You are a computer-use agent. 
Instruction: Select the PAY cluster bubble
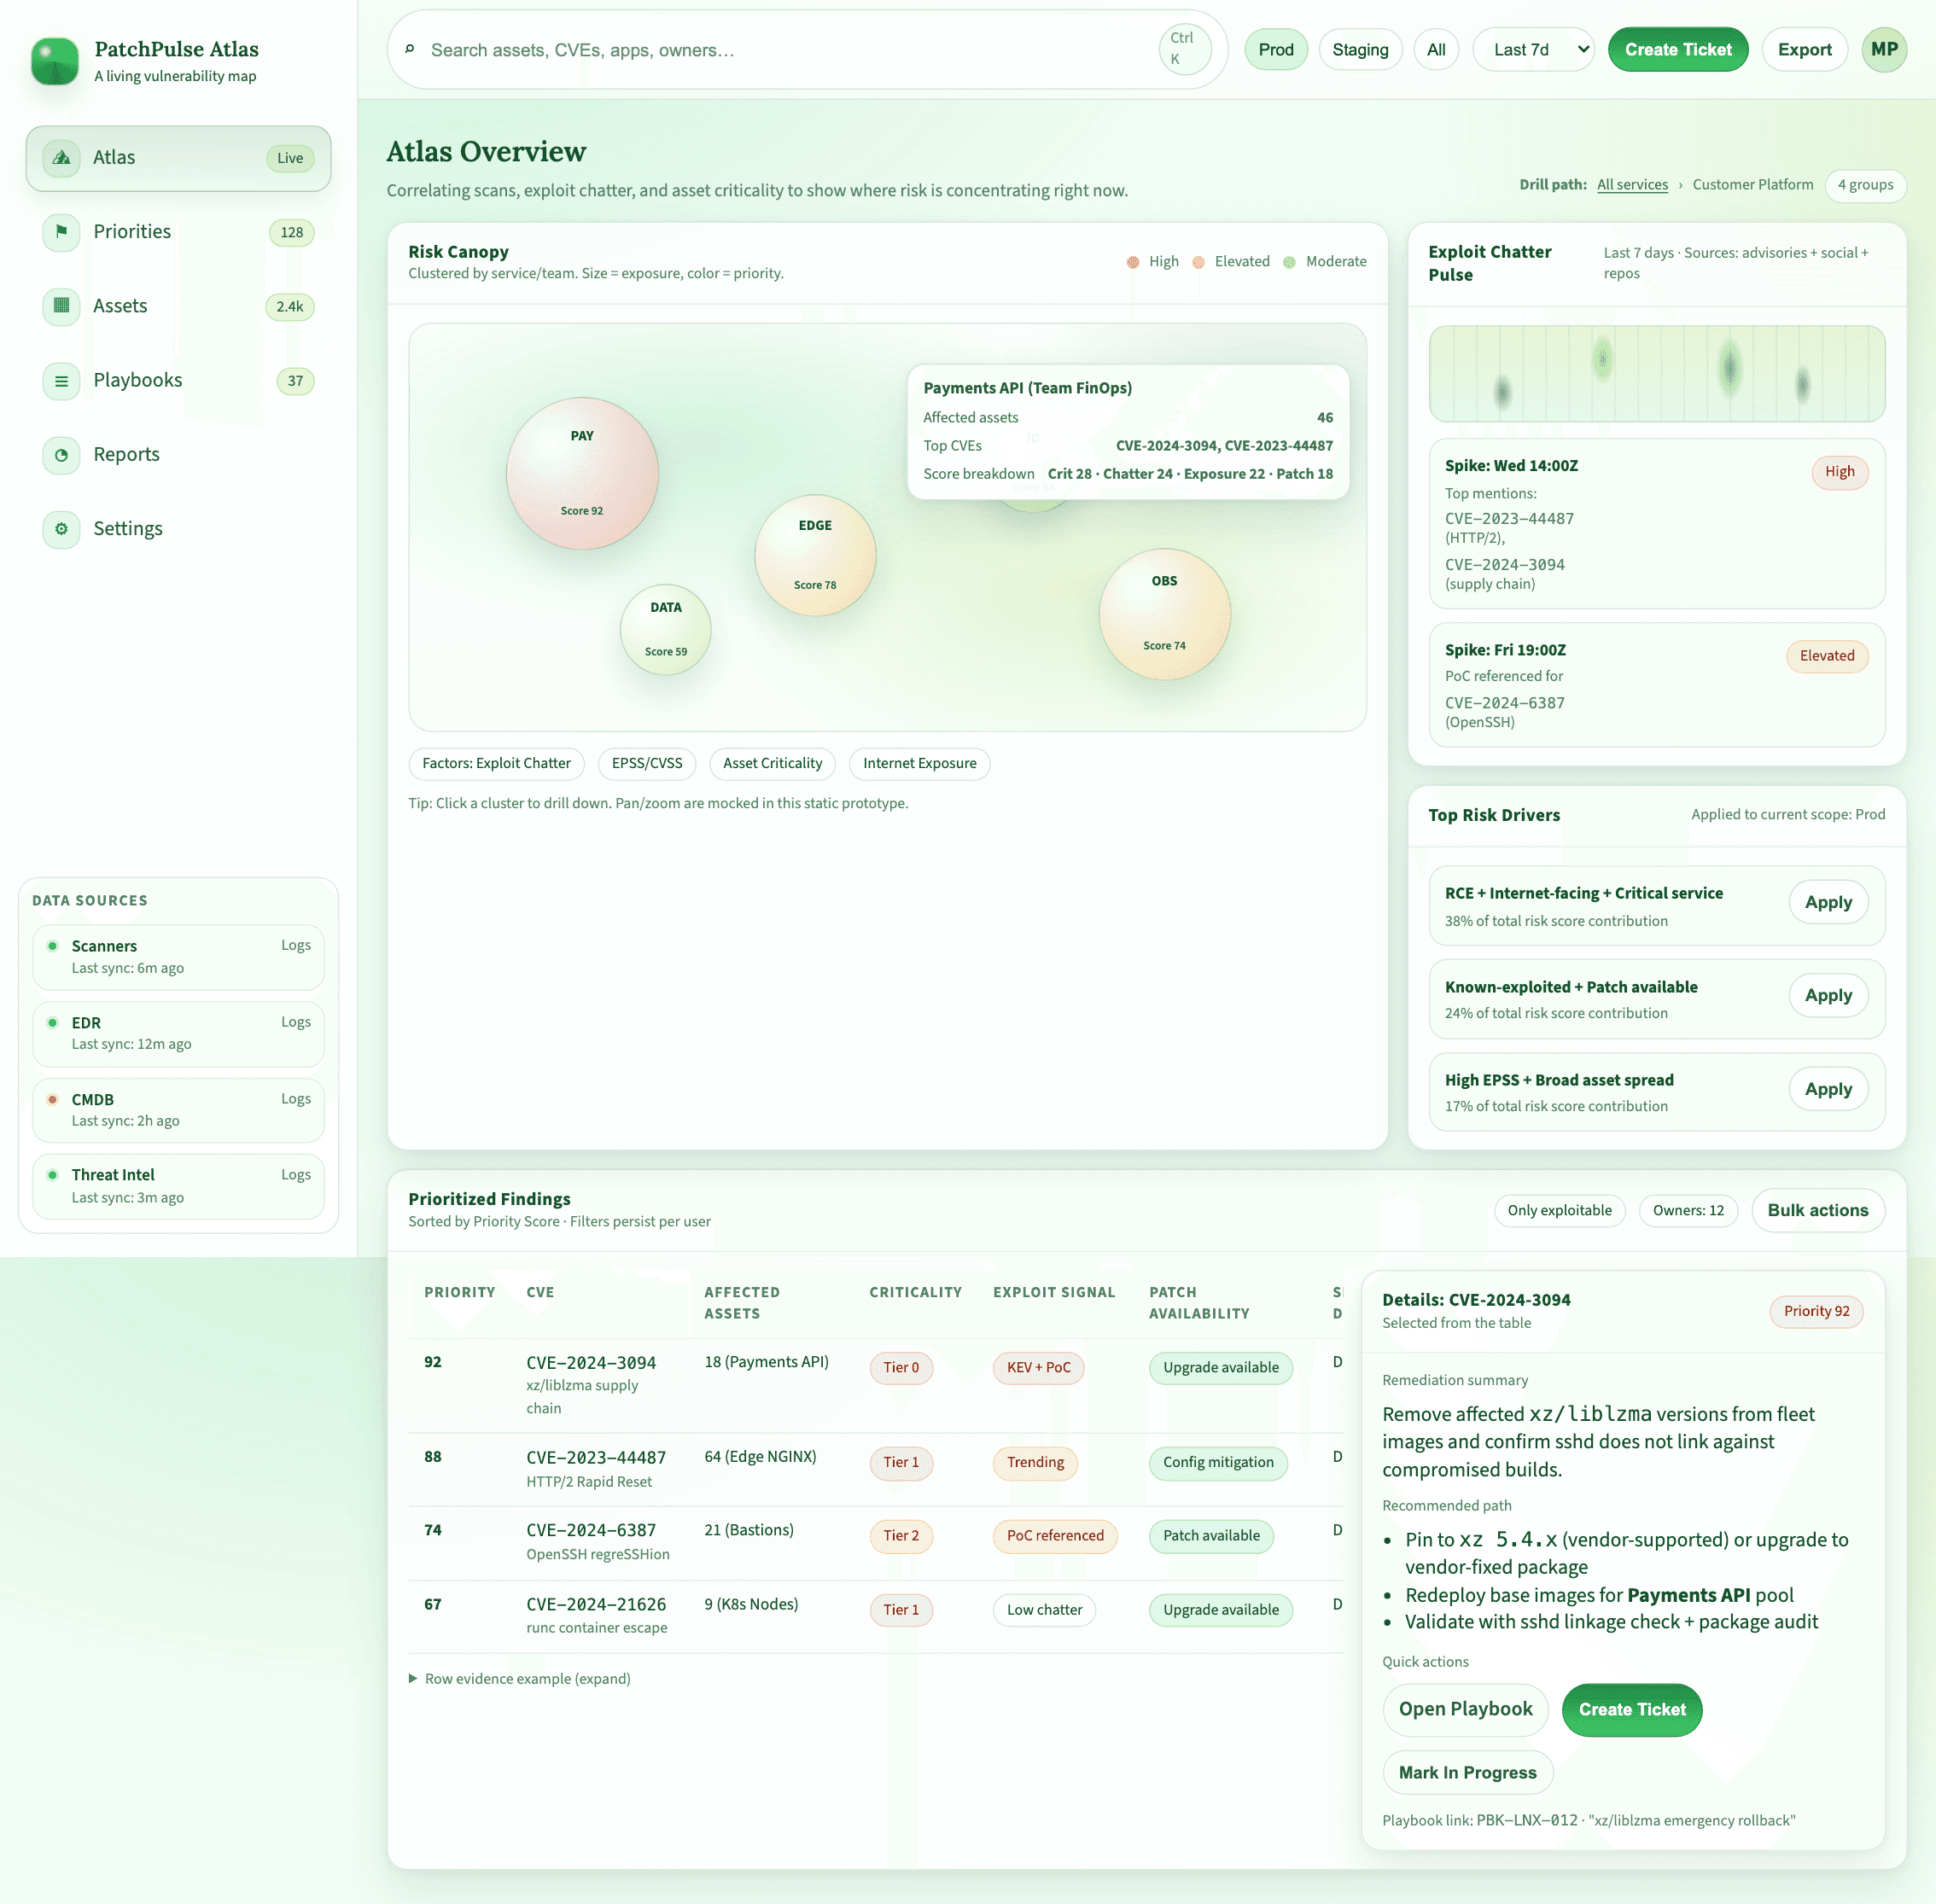pyautogui.click(x=582, y=473)
